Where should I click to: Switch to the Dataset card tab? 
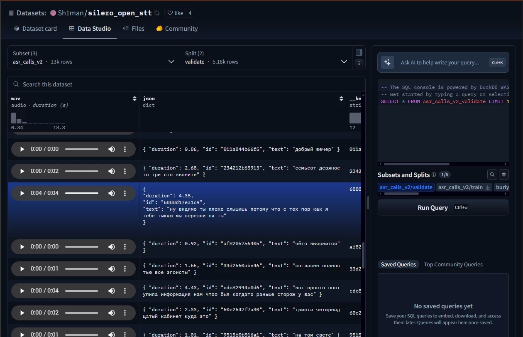(x=35, y=29)
